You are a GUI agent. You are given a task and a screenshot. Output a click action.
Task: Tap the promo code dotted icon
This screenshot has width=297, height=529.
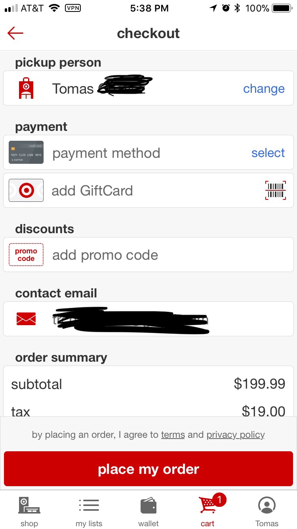click(x=26, y=255)
